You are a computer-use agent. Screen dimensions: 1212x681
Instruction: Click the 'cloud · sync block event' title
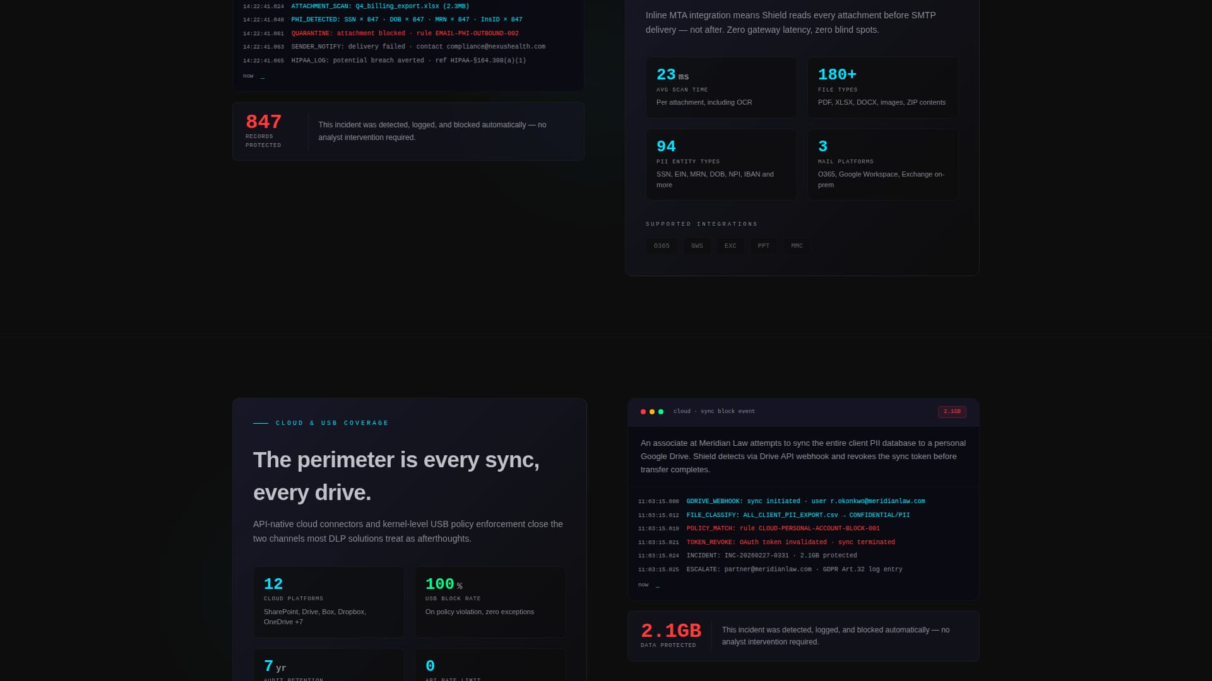[714, 411]
